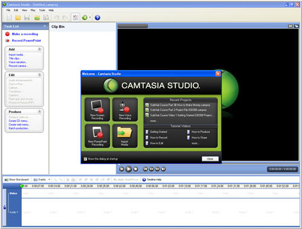This screenshot has height=229, width=302.
Task: Click New Screen Recording in Welcome dialog
Action: point(97,109)
